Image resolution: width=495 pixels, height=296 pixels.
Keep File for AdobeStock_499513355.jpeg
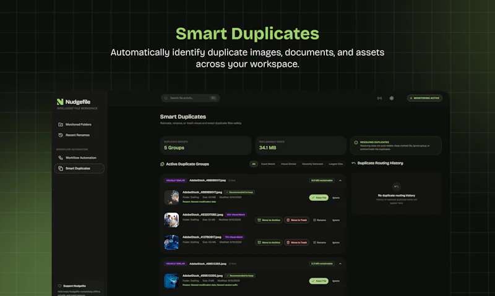[319, 281]
